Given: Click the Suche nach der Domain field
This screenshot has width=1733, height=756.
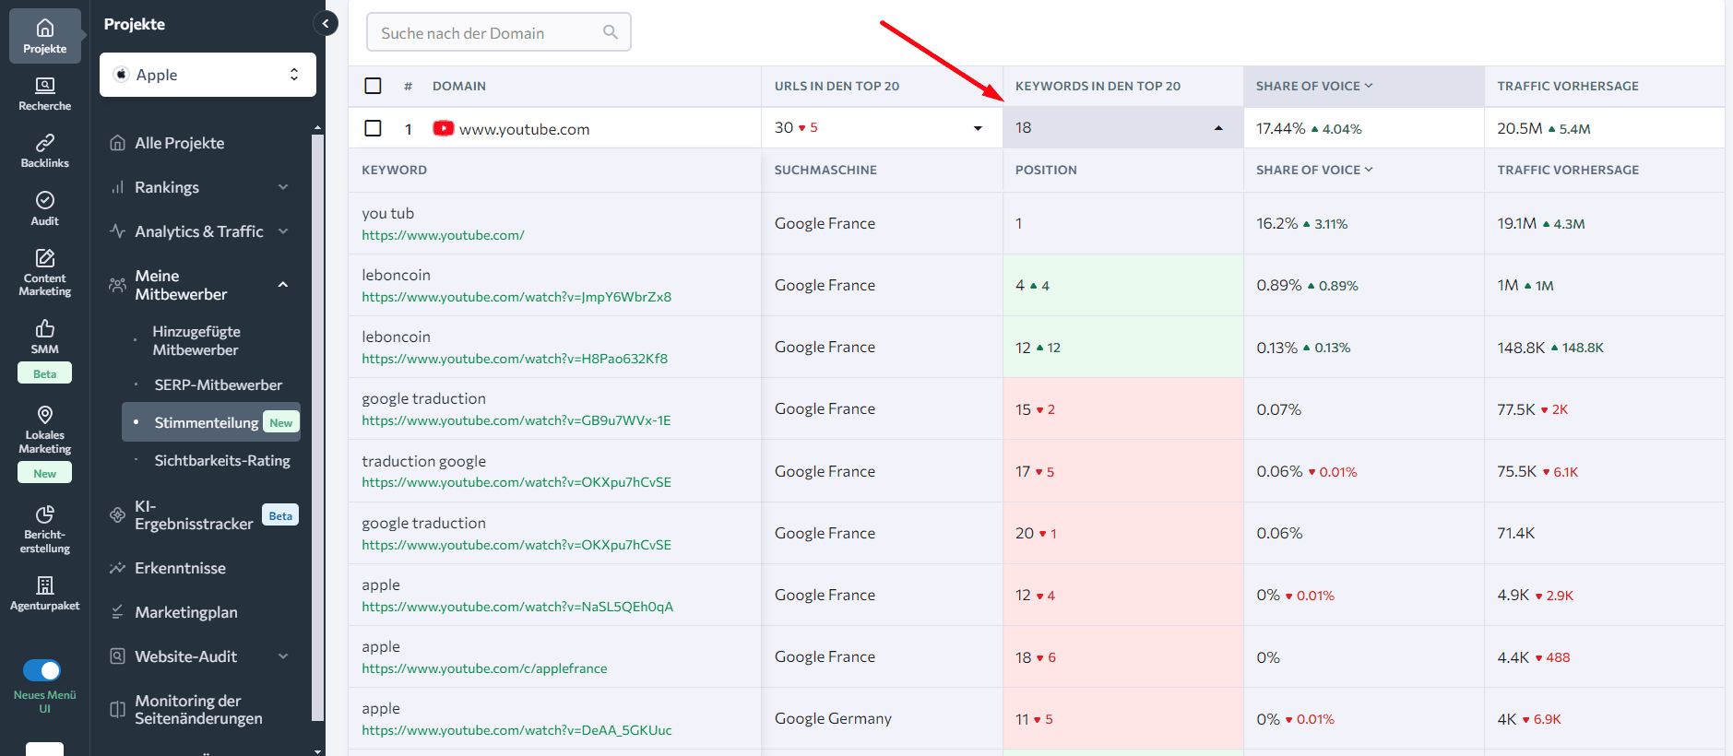Looking at the screenshot, I should [x=499, y=32].
